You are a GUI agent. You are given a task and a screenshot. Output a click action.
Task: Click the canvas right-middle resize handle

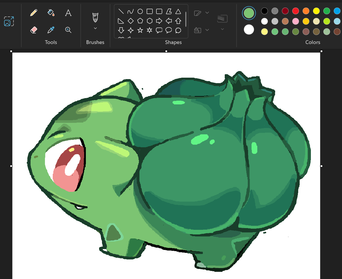tap(321, 166)
